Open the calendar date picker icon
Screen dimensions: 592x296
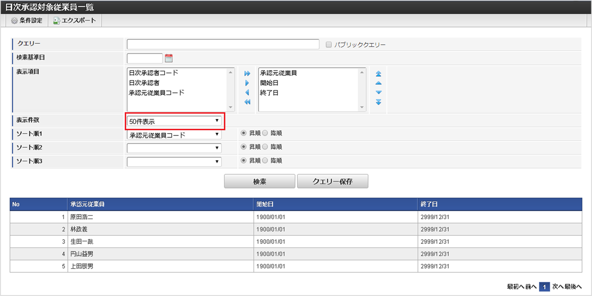point(168,58)
